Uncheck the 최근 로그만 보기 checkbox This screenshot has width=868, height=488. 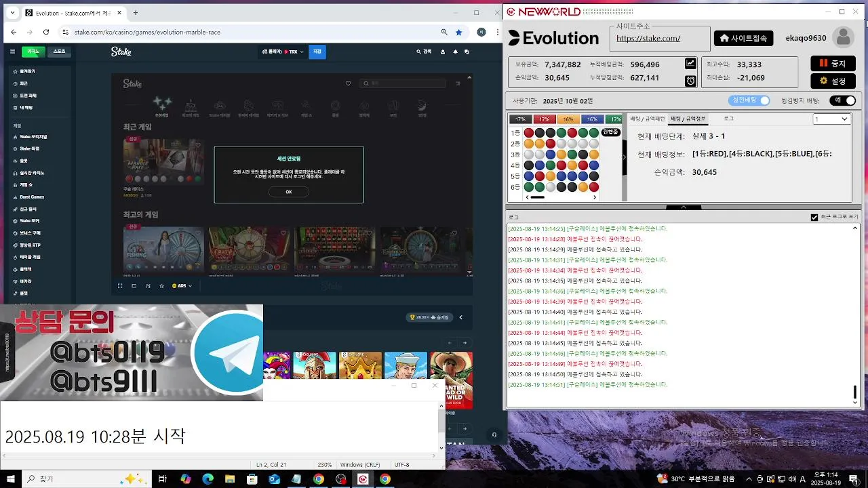(x=814, y=218)
